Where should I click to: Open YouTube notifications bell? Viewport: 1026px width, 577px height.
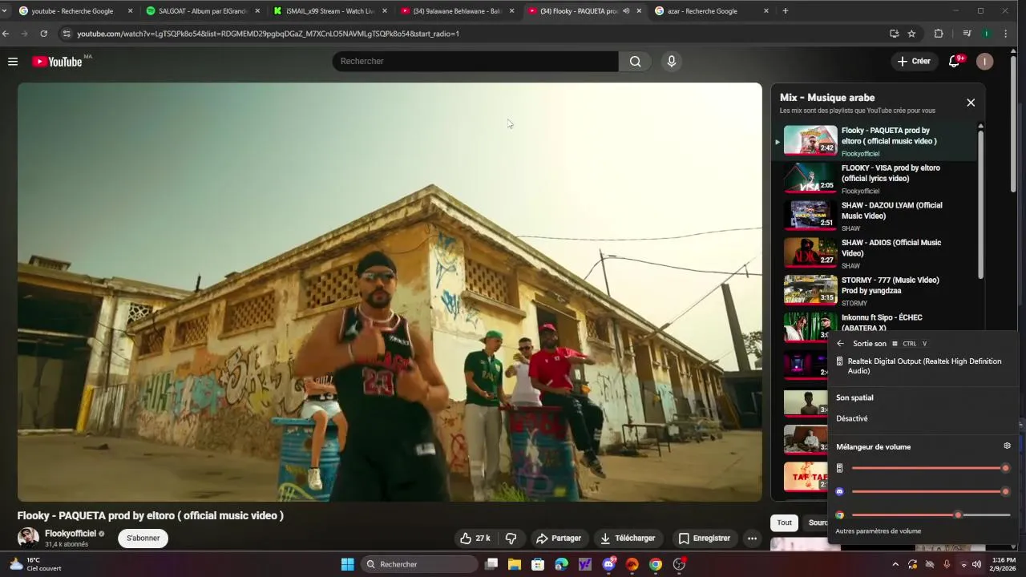pos(954,62)
